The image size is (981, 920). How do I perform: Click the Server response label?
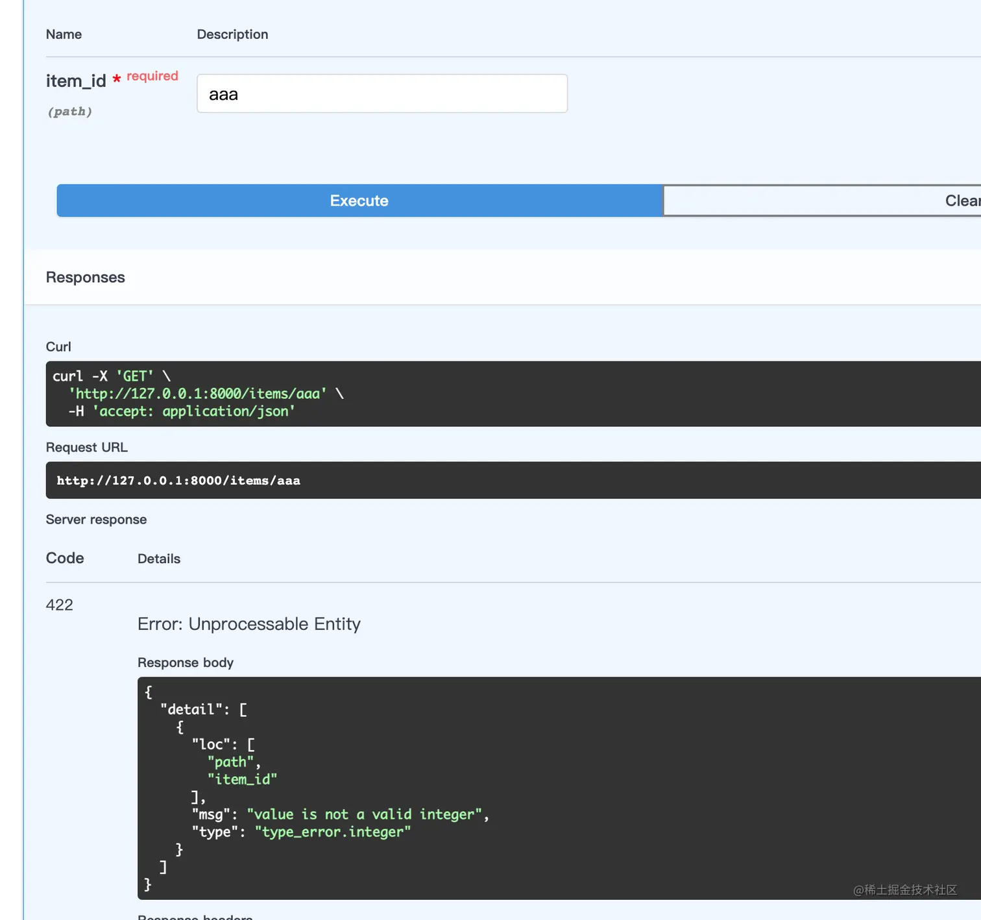pos(97,520)
